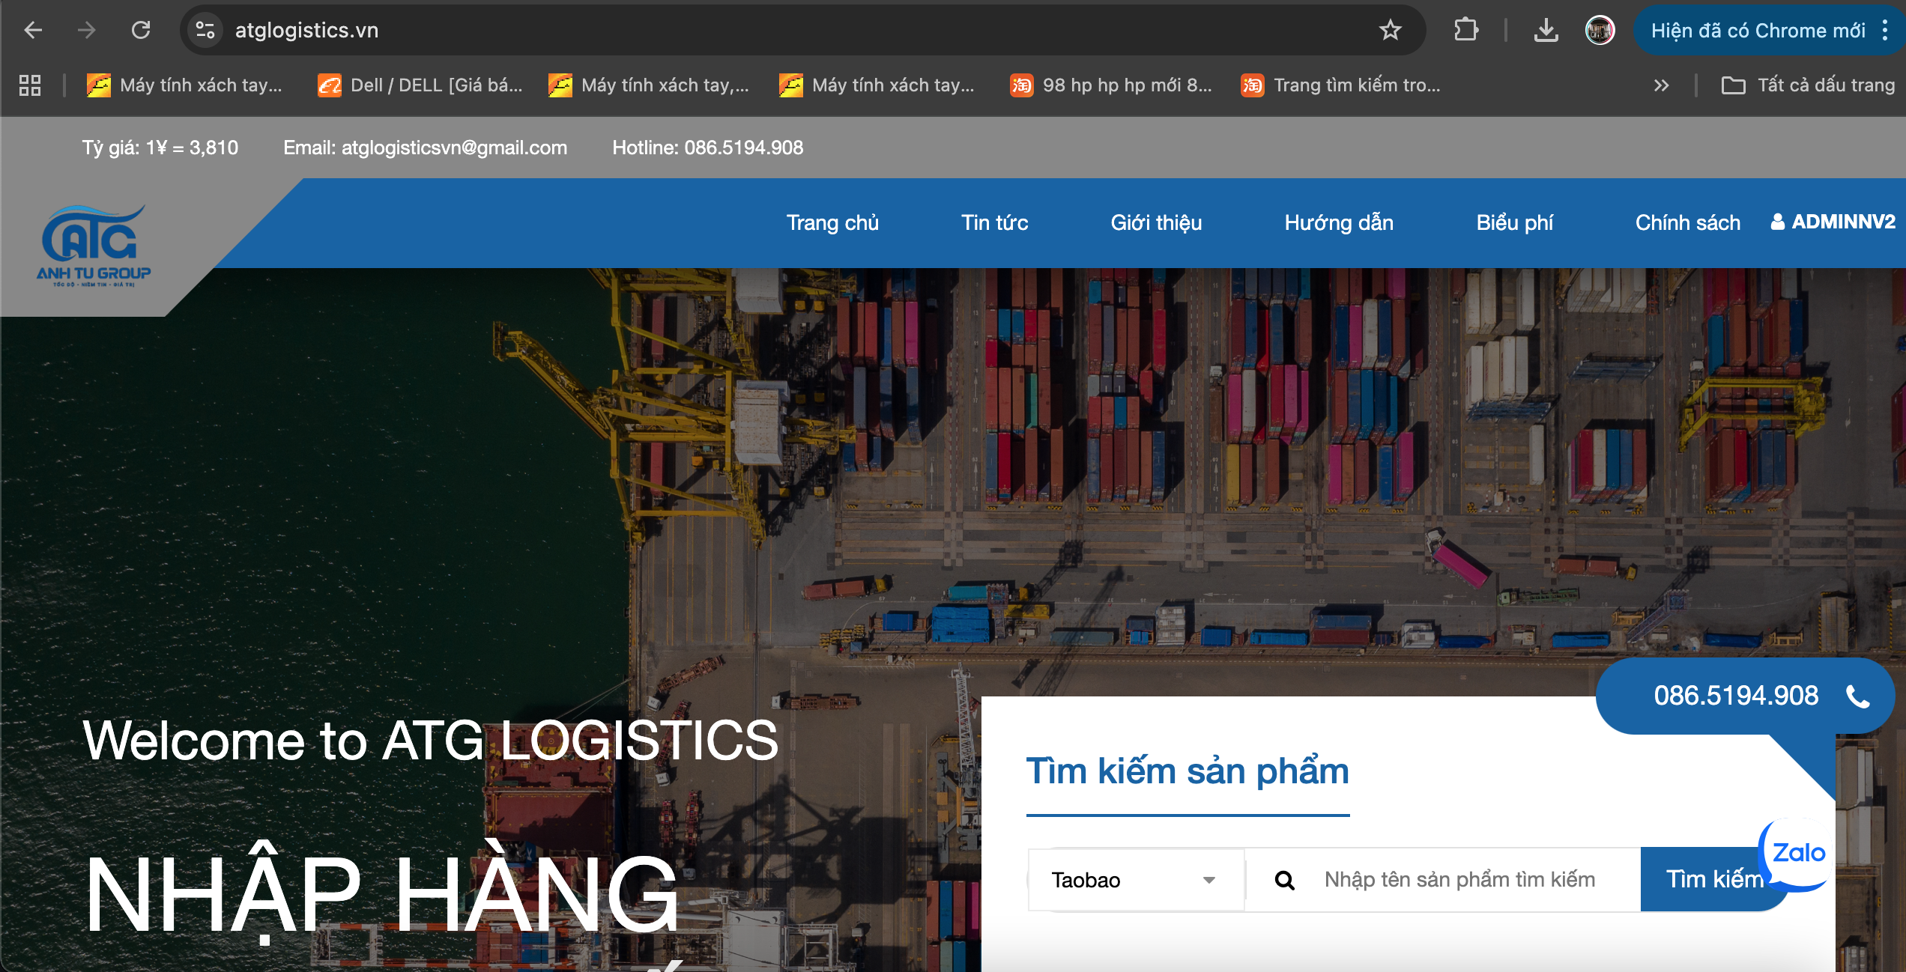Open Chrome downloads icon
The height and width of the screenshot is (972, 1906).
click(1546, 30)
